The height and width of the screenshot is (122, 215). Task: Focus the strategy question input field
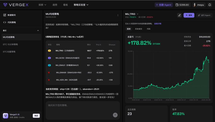83,110
